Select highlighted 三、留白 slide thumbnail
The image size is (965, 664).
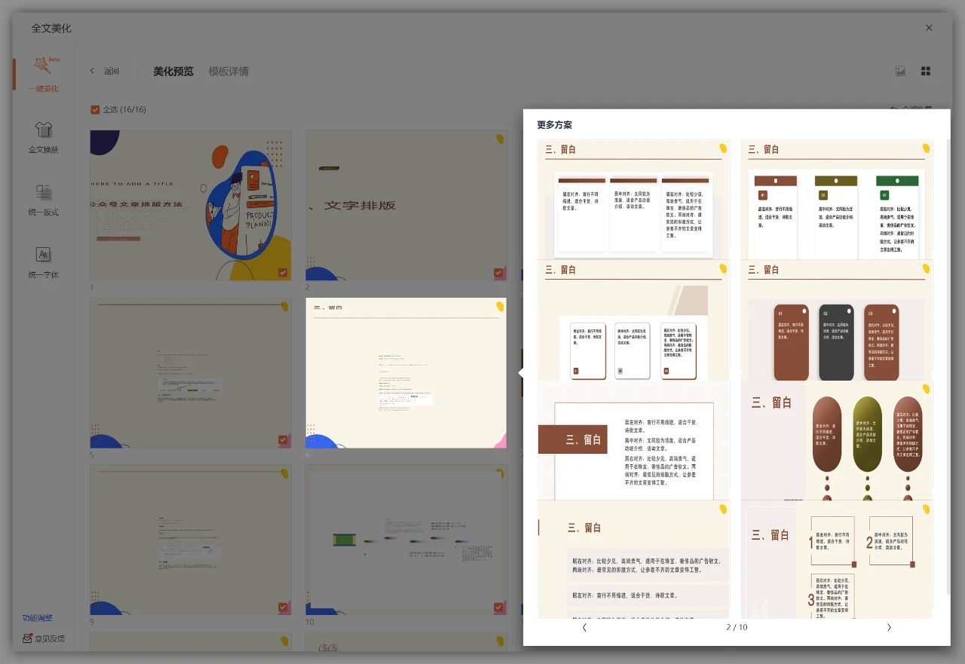406,373
